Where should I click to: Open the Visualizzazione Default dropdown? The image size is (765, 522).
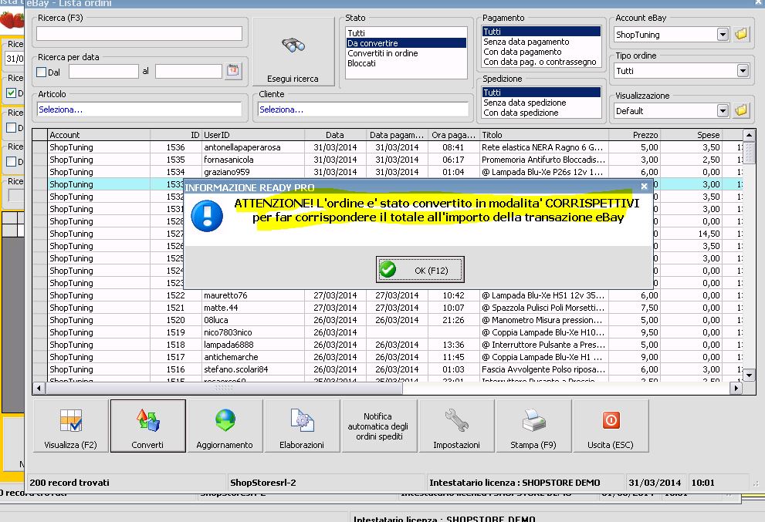coord(723,111)
